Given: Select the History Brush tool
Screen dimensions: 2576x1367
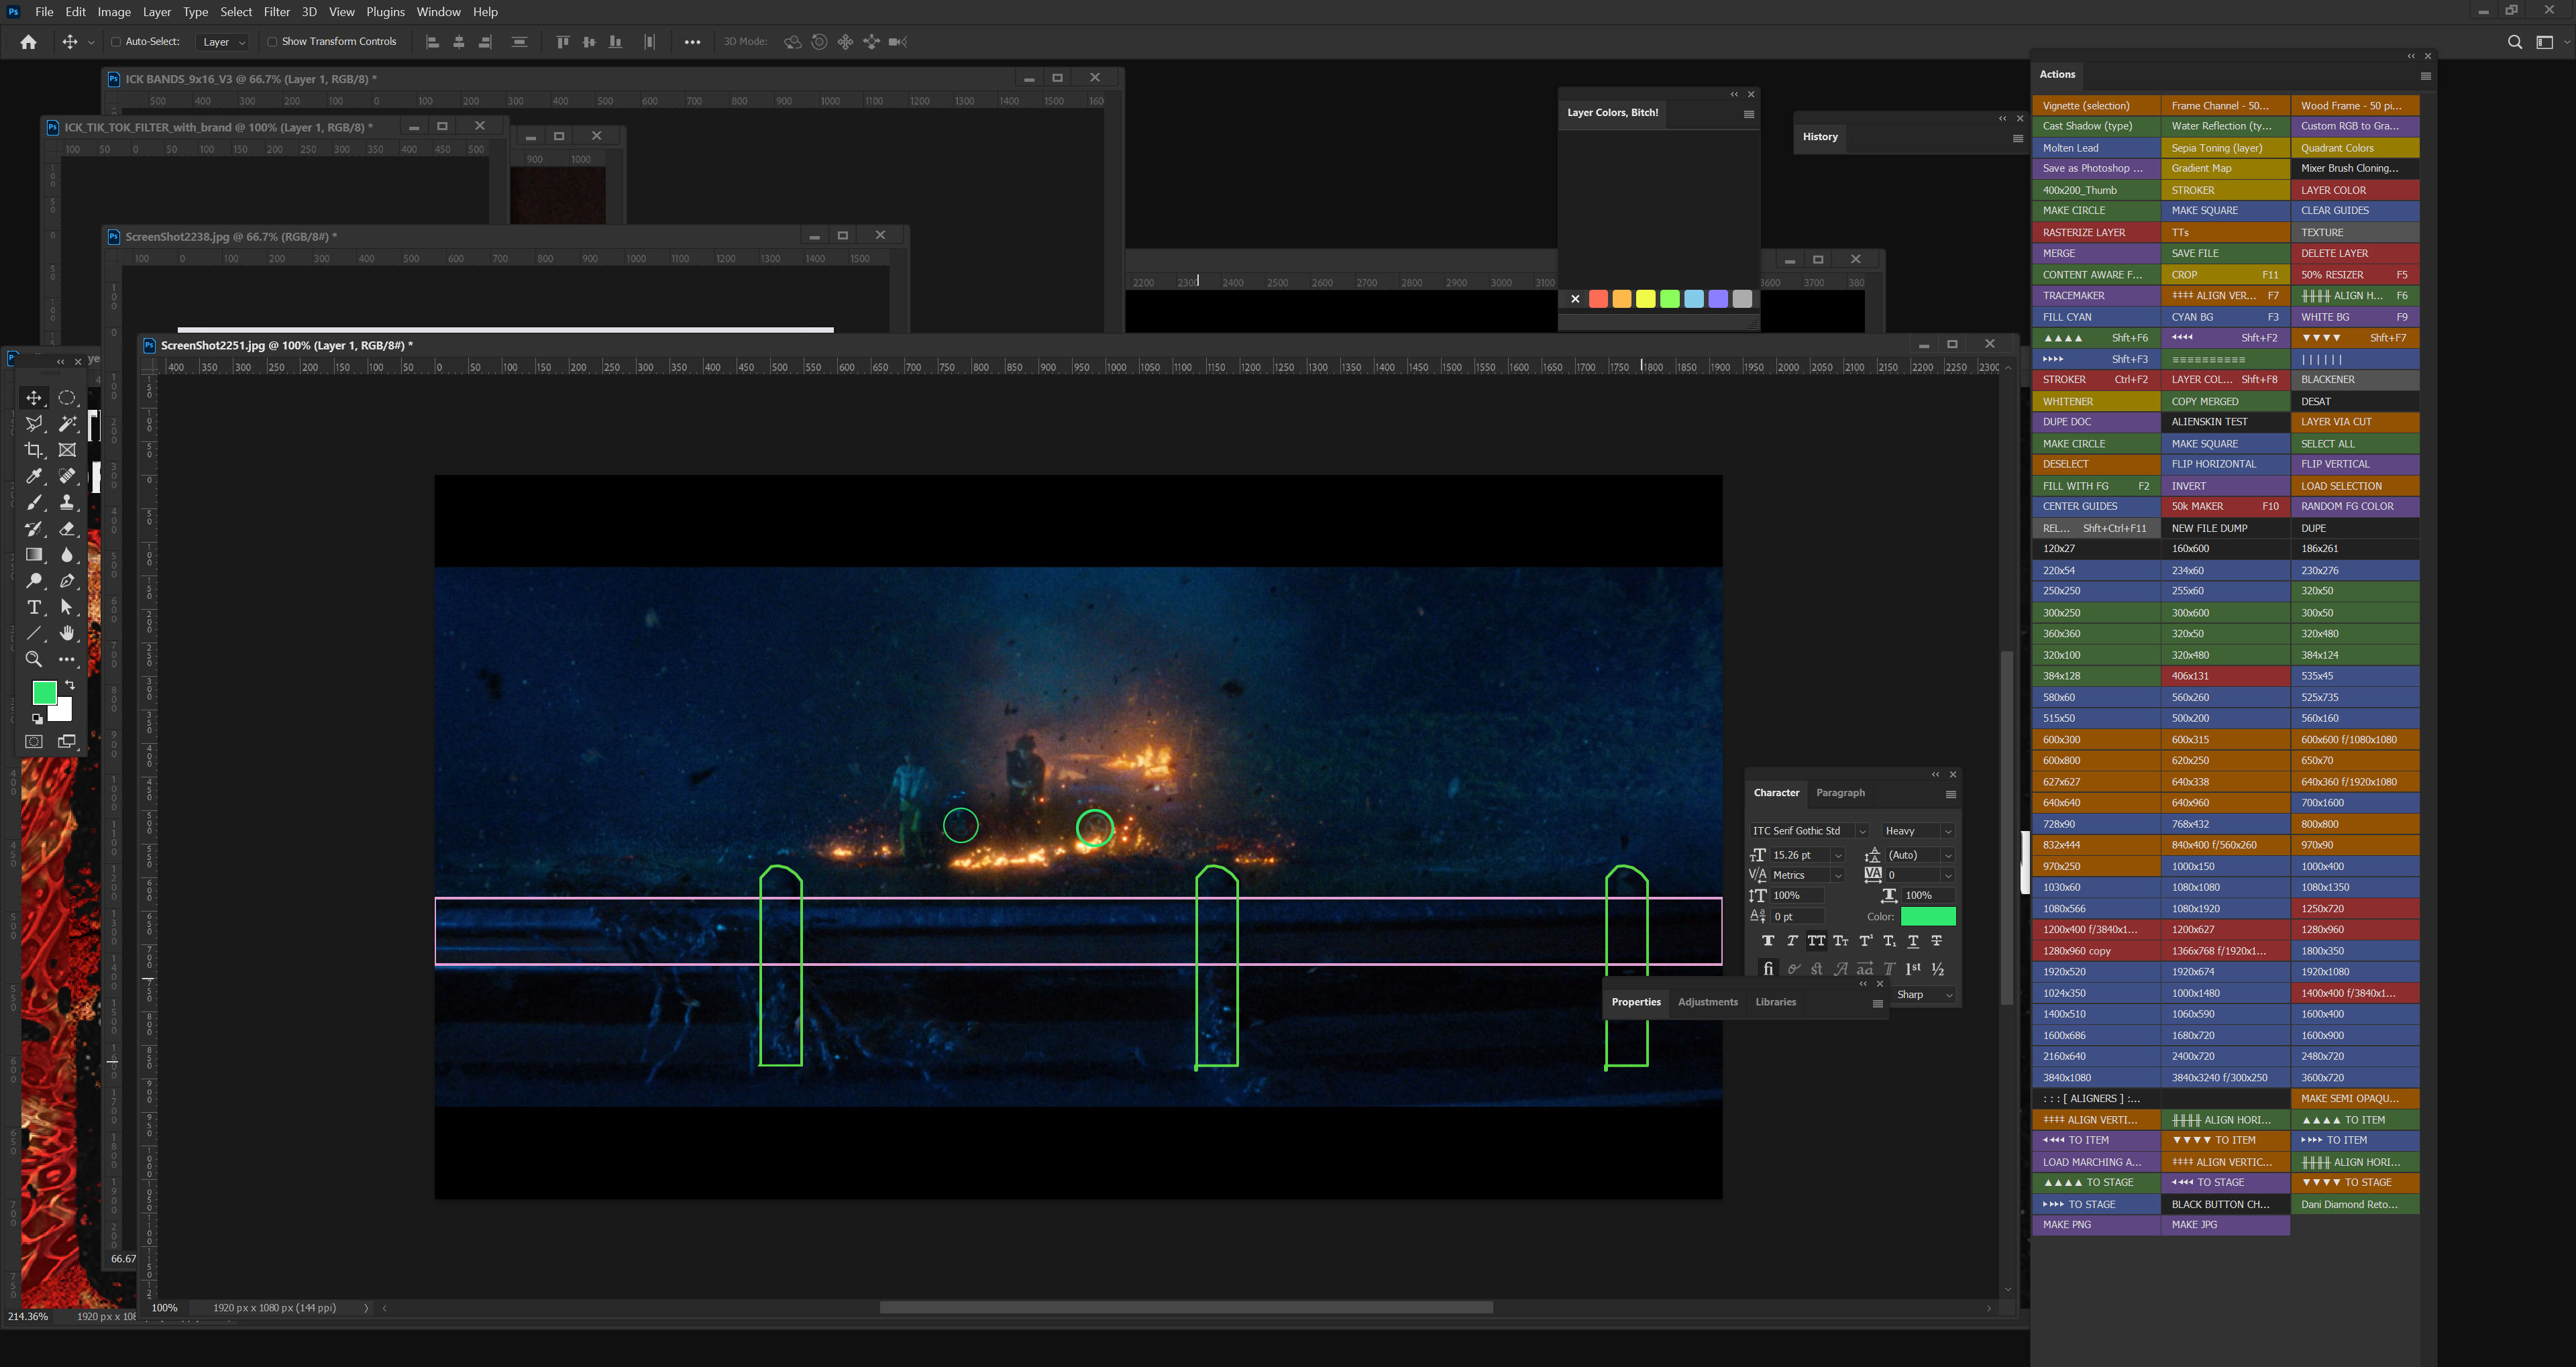Looking at the screenshot, I should coord(34,528).
